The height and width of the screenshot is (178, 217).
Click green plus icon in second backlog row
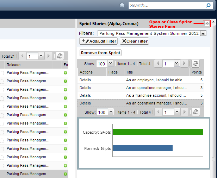(x=65, y=81)
